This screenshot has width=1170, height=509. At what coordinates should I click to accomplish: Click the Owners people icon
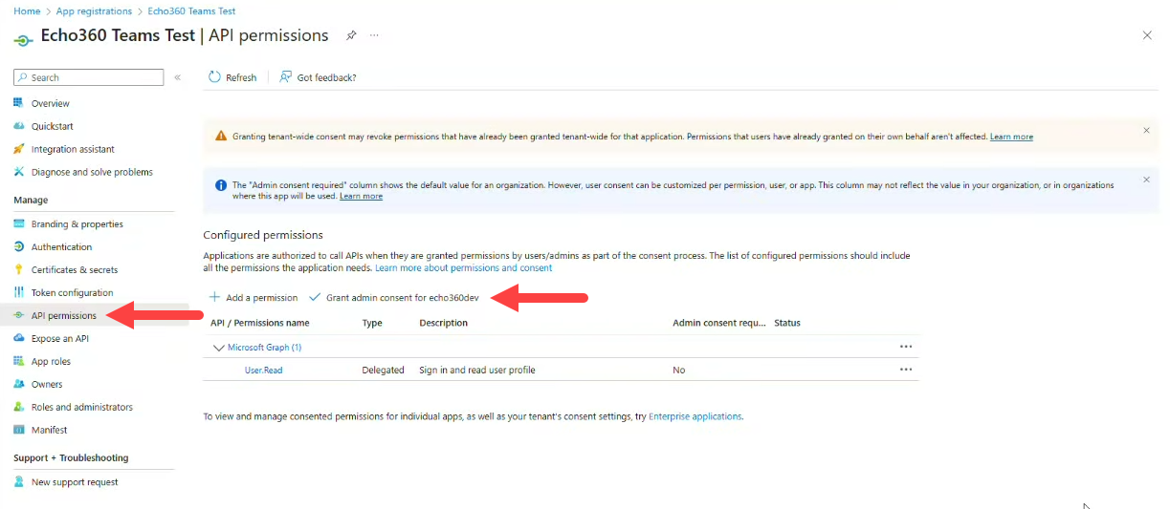tap(19, 384)
